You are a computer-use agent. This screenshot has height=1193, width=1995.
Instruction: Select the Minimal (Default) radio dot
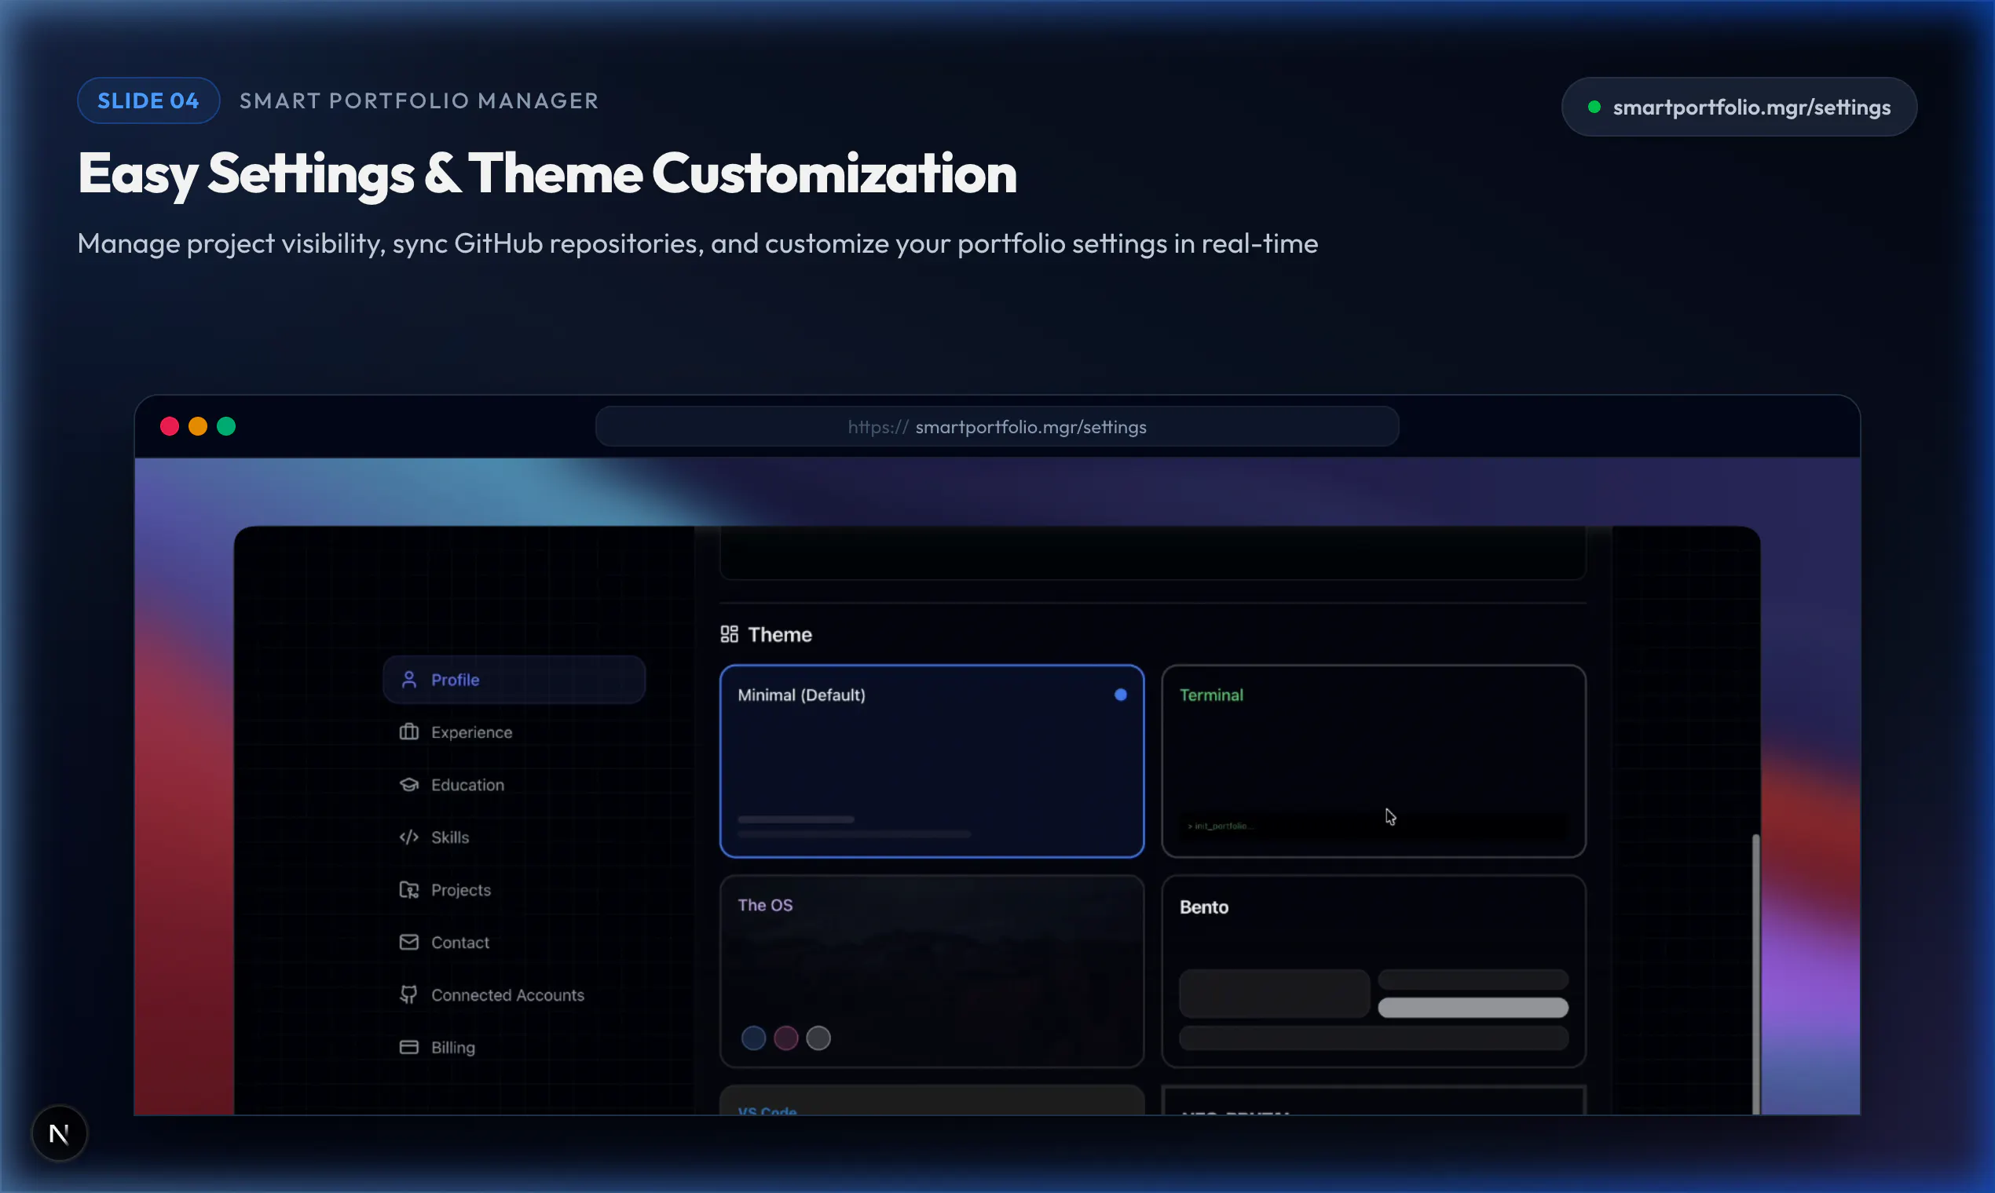[x=1121, y=695]
